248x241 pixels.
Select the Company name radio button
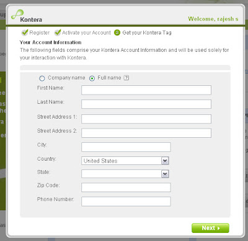42,78
